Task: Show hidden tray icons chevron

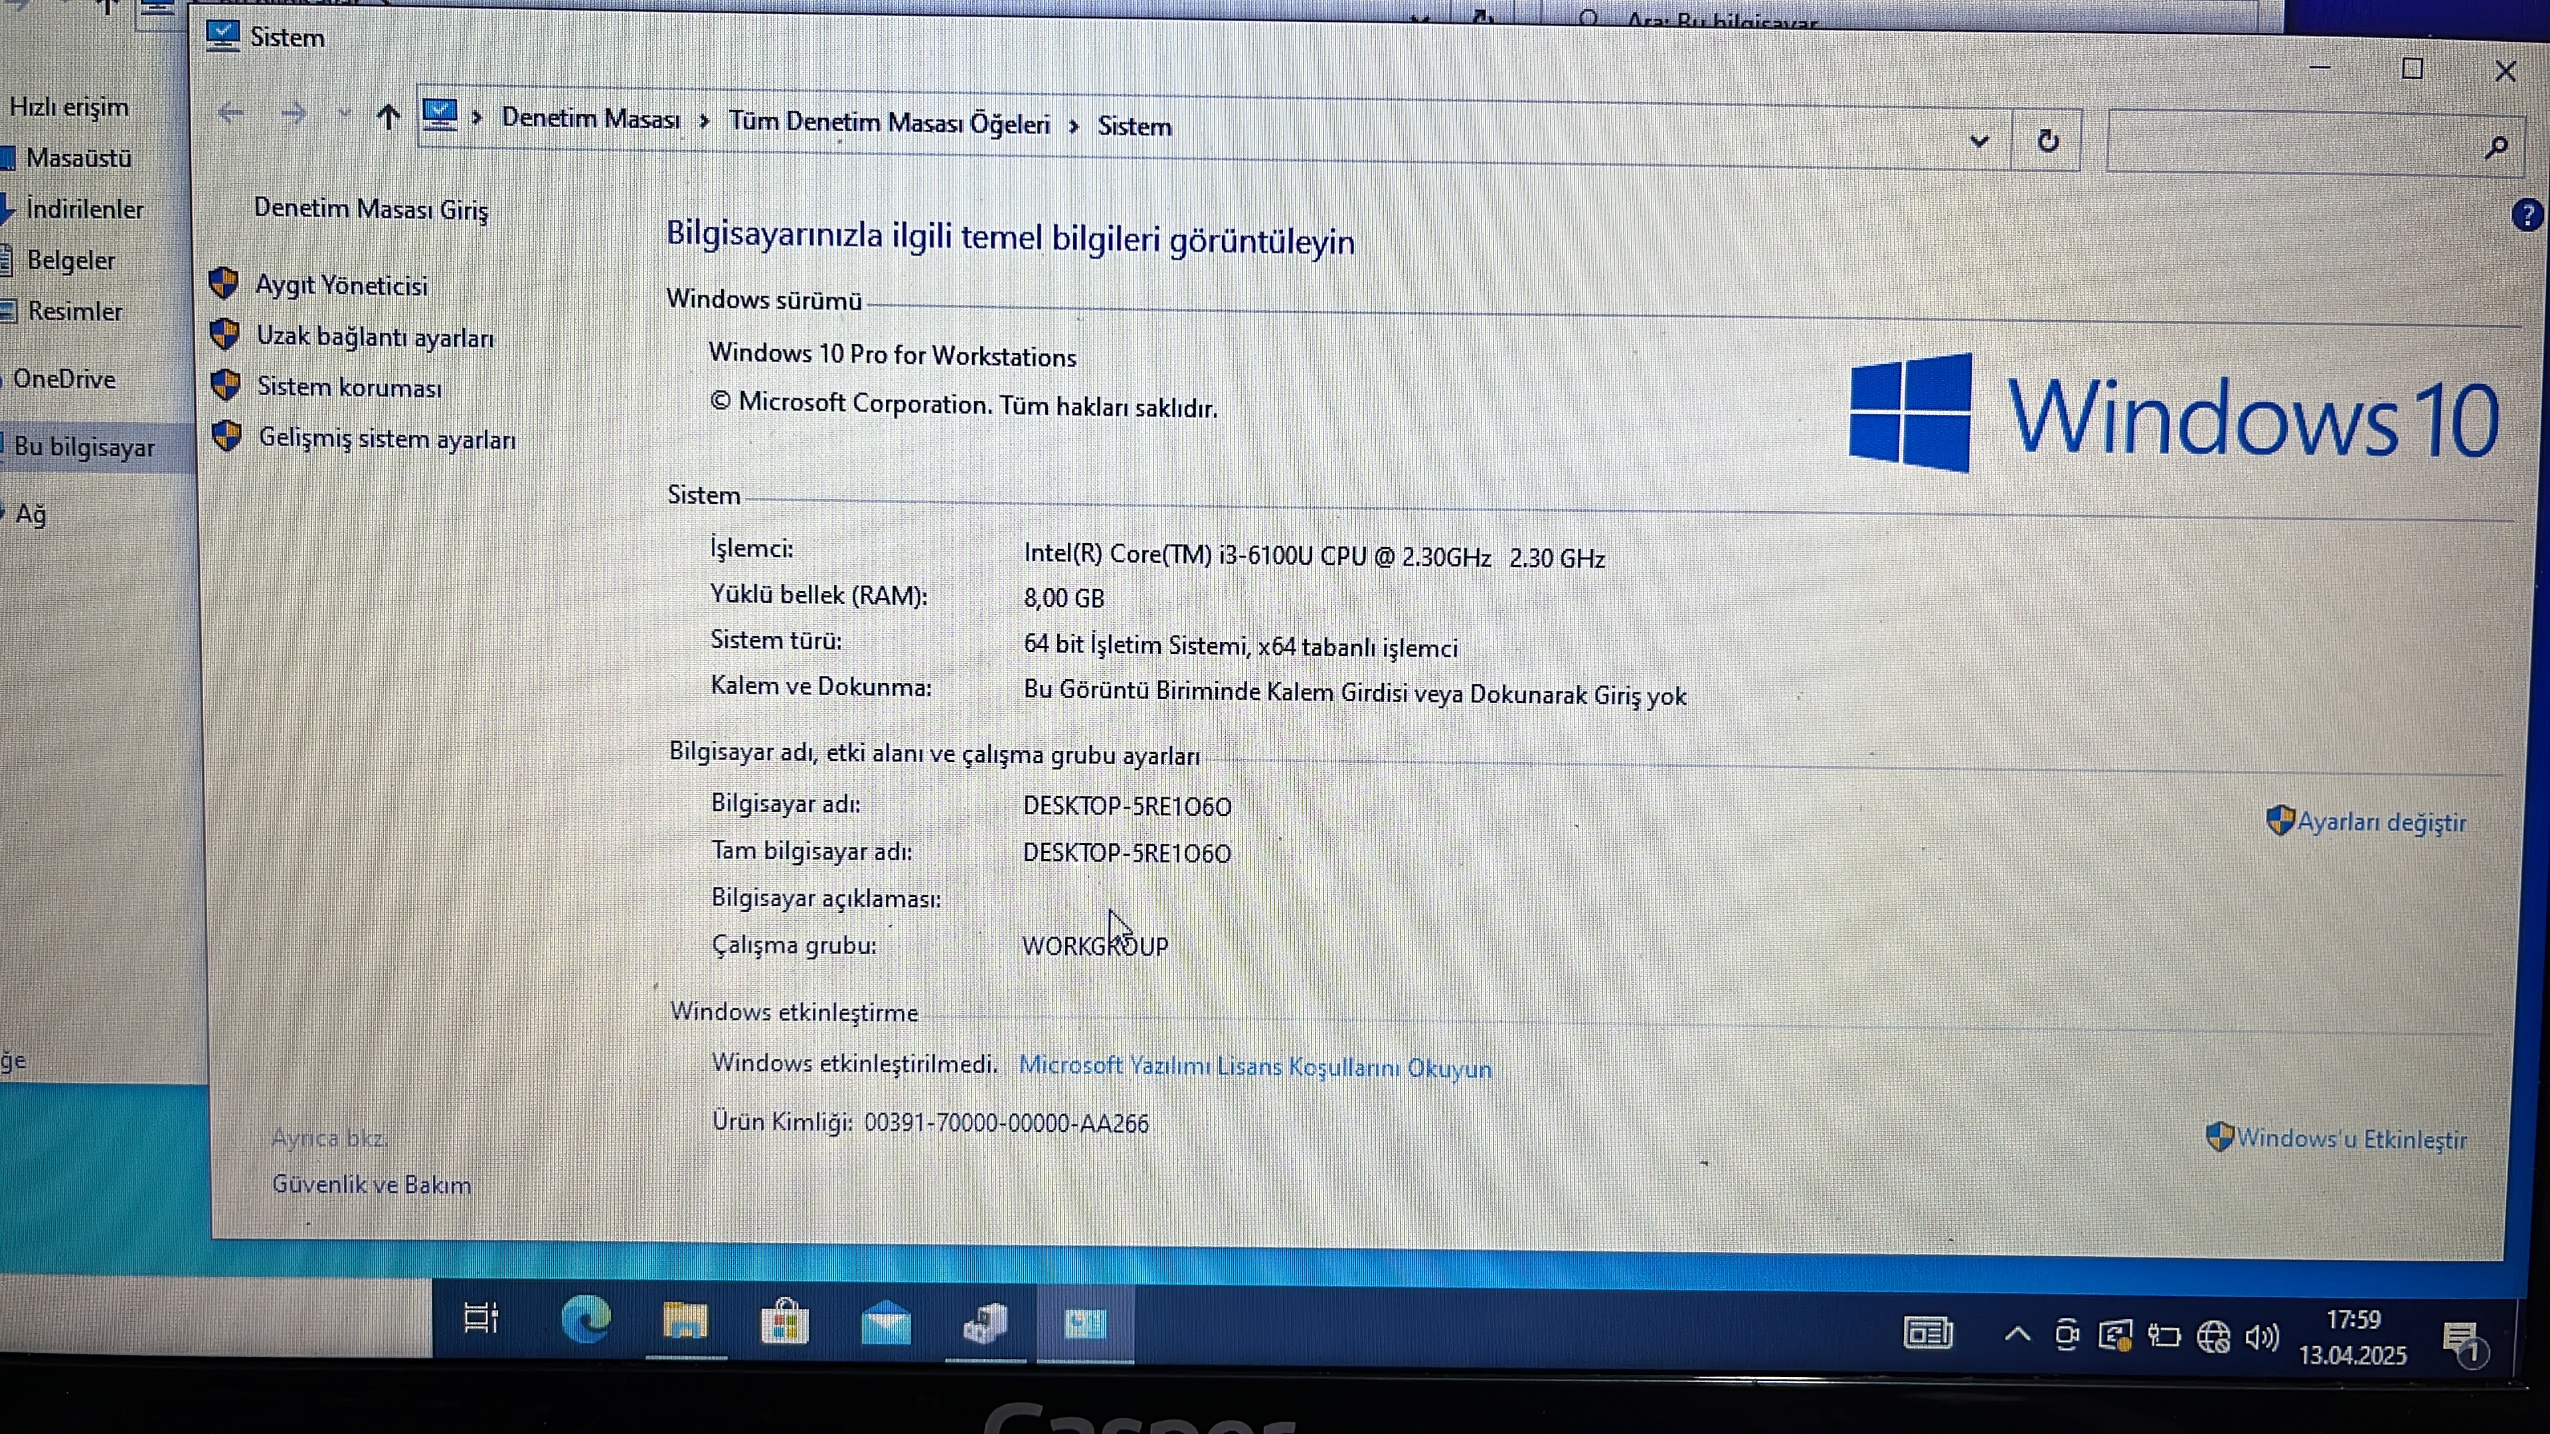Action: (x=2017, y=1335)
